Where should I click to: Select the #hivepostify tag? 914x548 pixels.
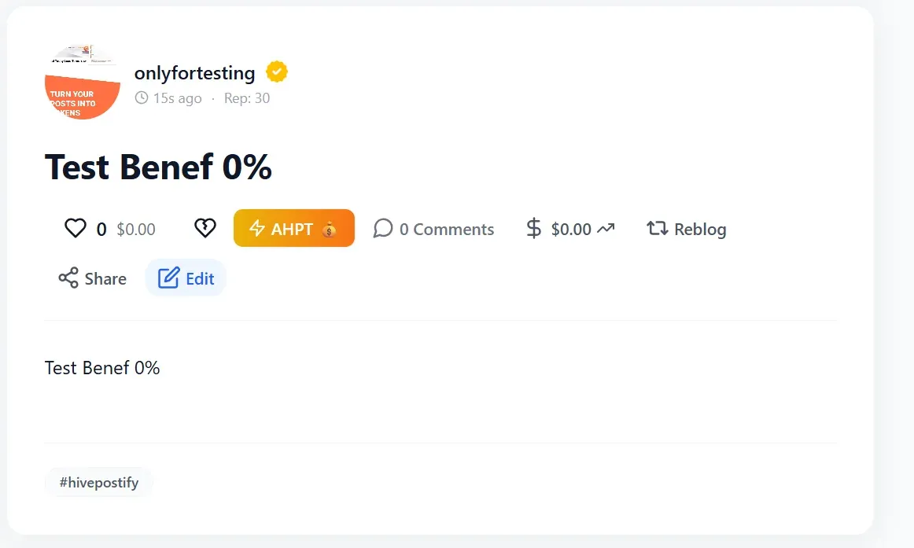click(99, 483)
